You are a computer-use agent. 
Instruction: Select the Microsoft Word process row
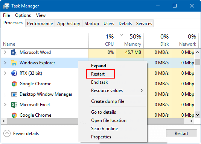(97, 52)
